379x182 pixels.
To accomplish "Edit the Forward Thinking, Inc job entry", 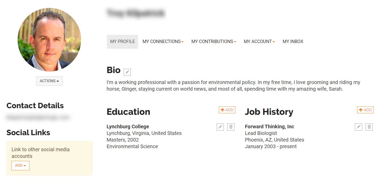I will (x=358, y=127).
